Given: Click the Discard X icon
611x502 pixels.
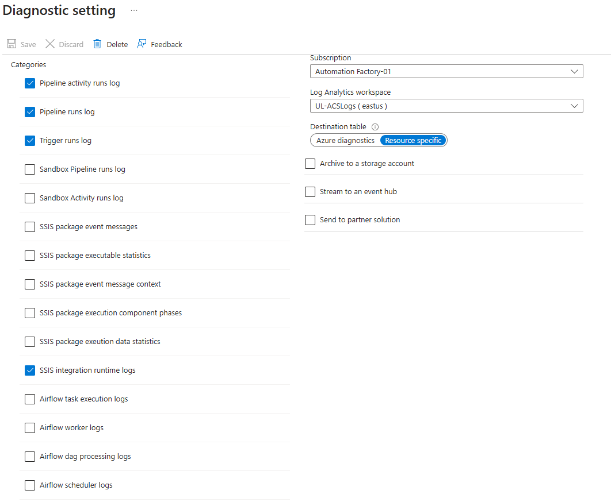Looking at the screenshot, I should tap(50, 44).
